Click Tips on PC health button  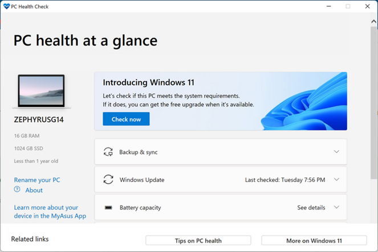198,241
